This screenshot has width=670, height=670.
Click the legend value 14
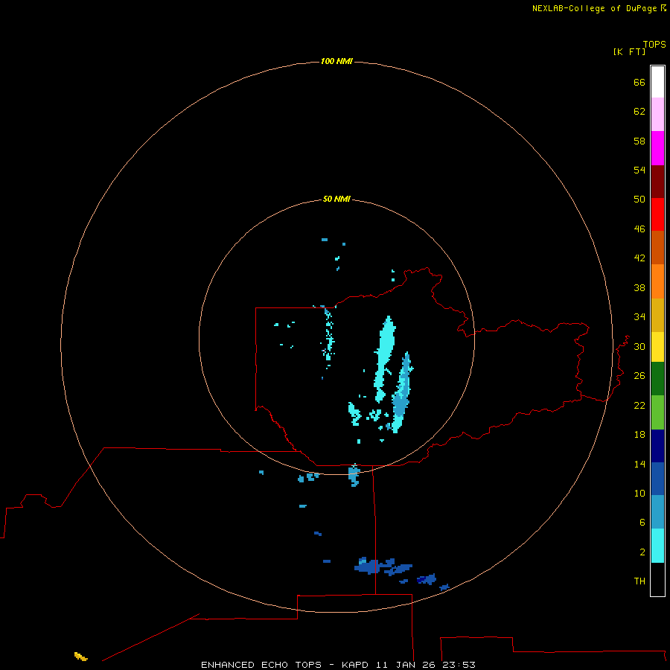[639, 464]
